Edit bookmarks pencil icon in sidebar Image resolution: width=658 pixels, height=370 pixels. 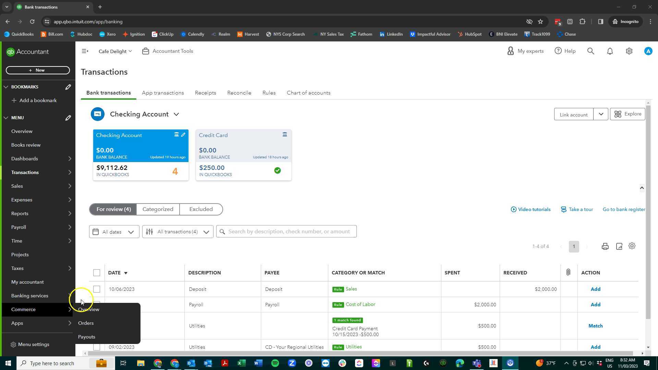pos(68,87)
